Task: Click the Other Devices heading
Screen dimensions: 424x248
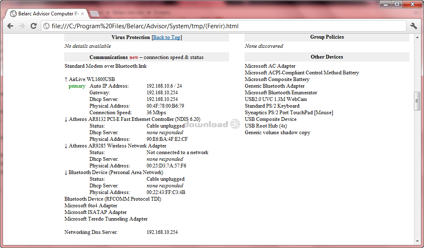Action: 327,57
